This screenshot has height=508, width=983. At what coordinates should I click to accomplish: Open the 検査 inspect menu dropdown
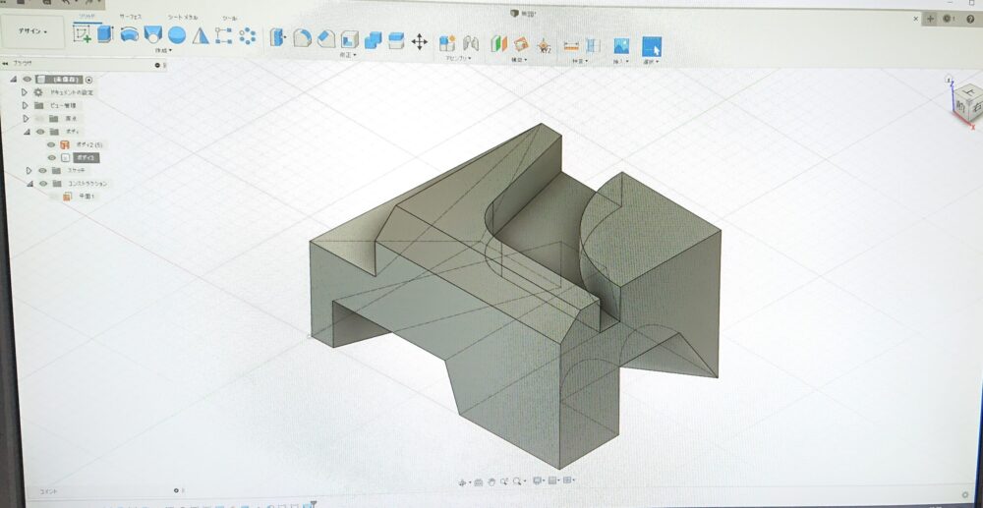pyautogui.click(x=580, y=61)
